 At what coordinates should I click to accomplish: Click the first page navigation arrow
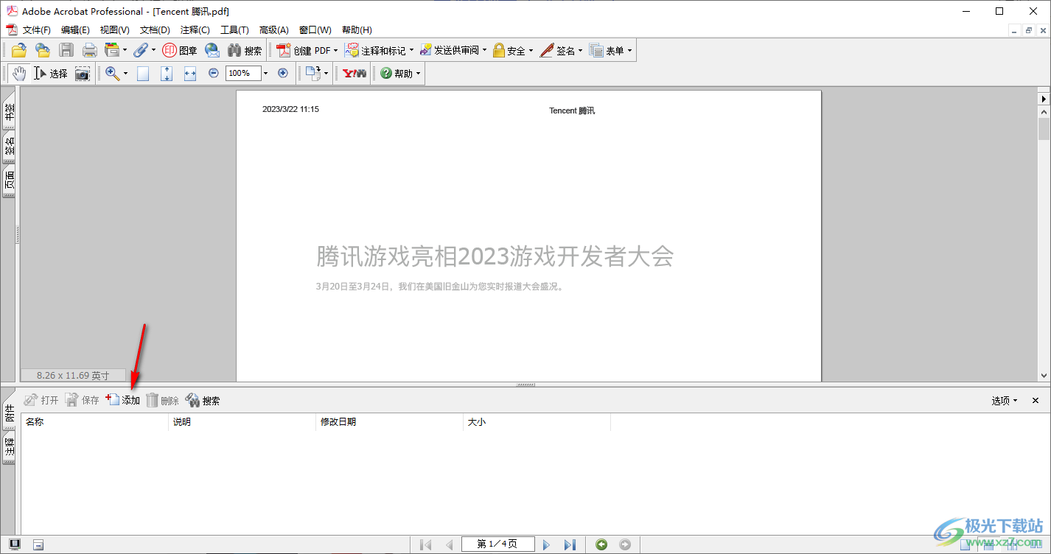click(425, 544)
